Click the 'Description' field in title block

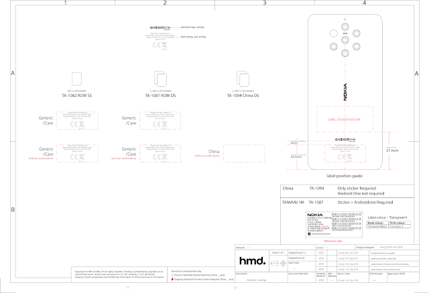click(x=261, y=277)
